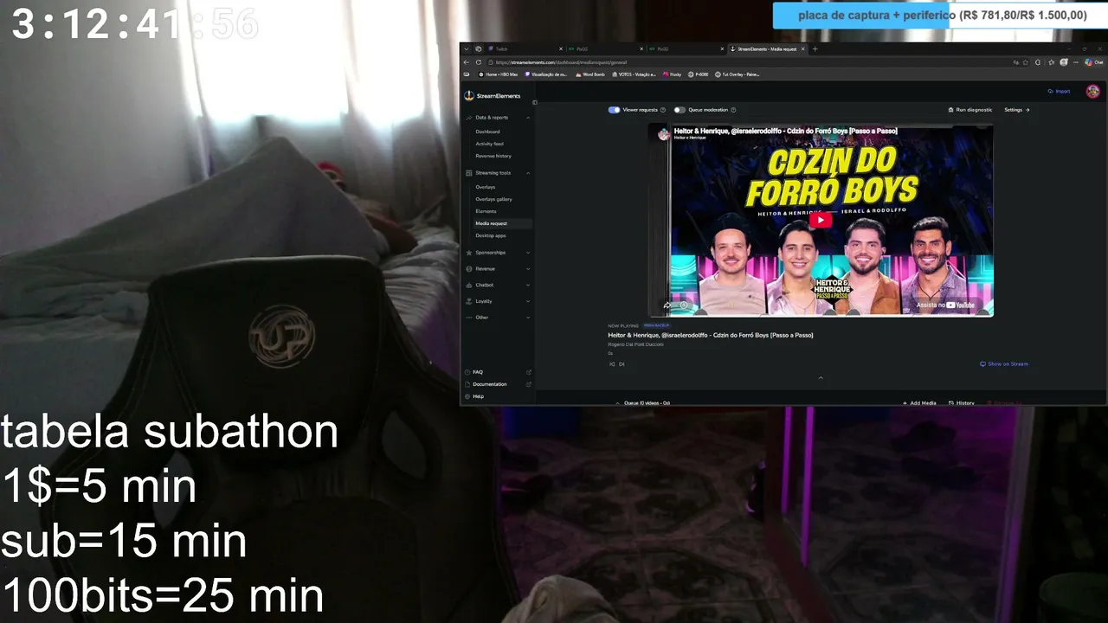Open Activity feed in the sidebar
The image size is (1108, 623).
coord(489,144)
